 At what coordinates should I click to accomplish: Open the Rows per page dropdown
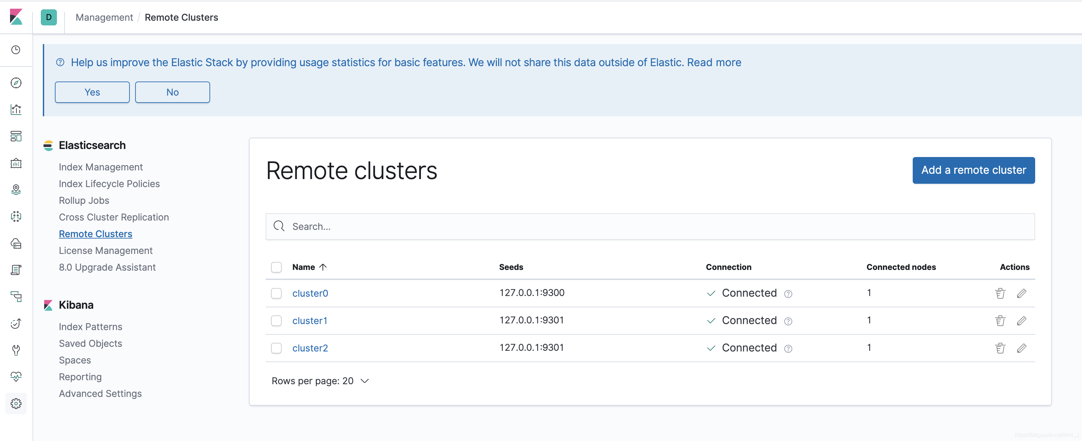(320, 381)
